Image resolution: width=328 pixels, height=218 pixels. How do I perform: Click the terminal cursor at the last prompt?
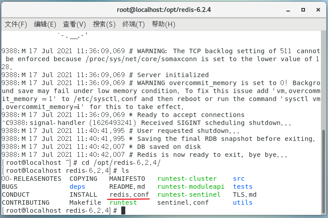123,210
